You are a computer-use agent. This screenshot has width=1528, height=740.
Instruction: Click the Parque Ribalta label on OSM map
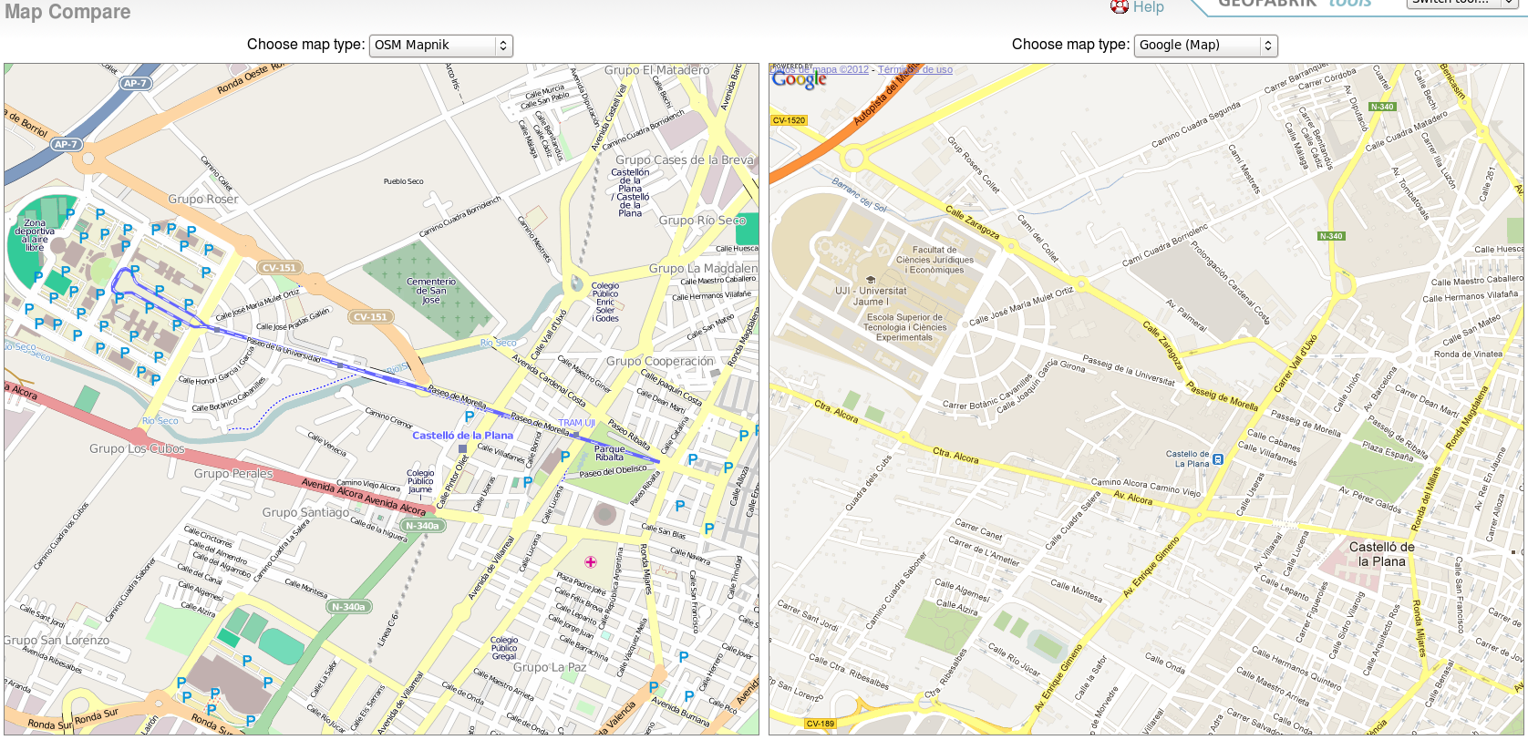609,453
